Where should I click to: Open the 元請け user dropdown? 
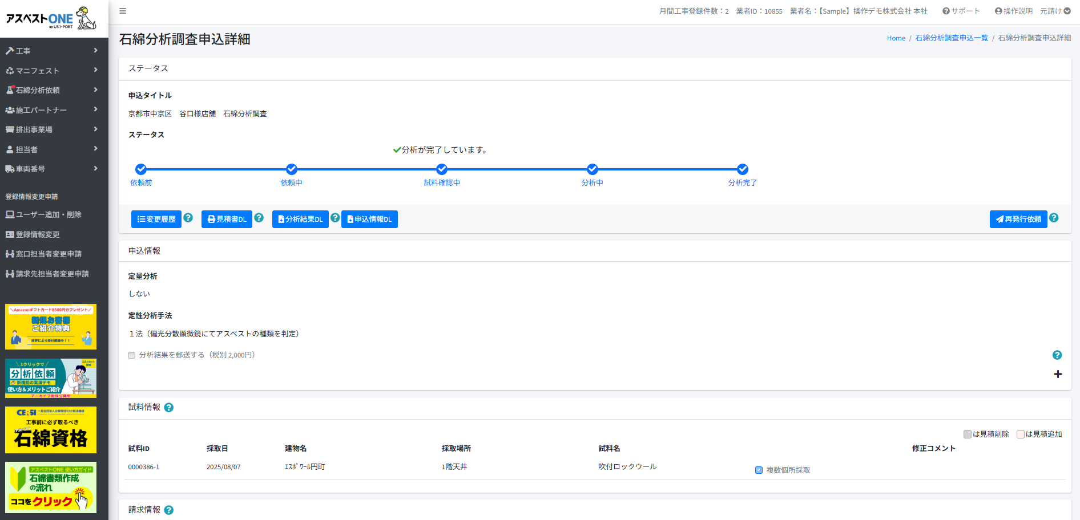click(x=1055, y=11)
